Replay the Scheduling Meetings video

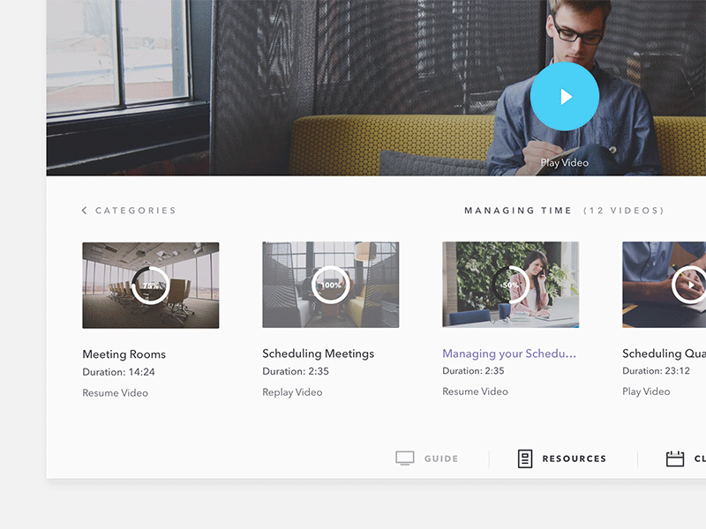click(292, 391)
